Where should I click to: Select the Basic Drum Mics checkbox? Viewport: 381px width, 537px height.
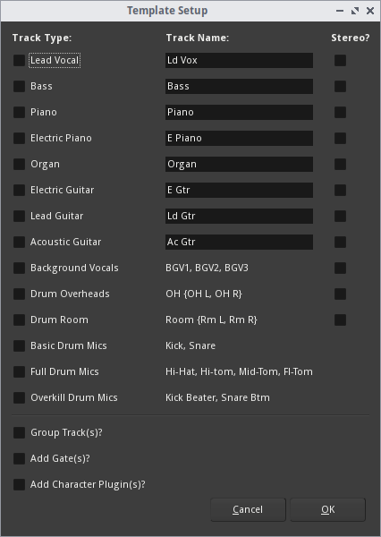click(x=19, y=345)
